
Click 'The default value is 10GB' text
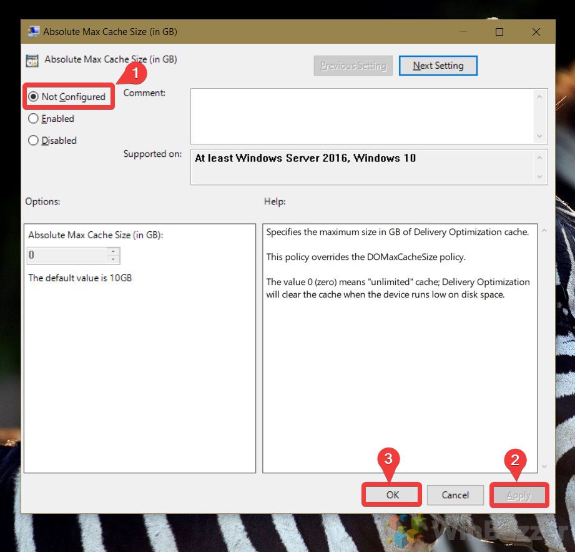[80, 278]
